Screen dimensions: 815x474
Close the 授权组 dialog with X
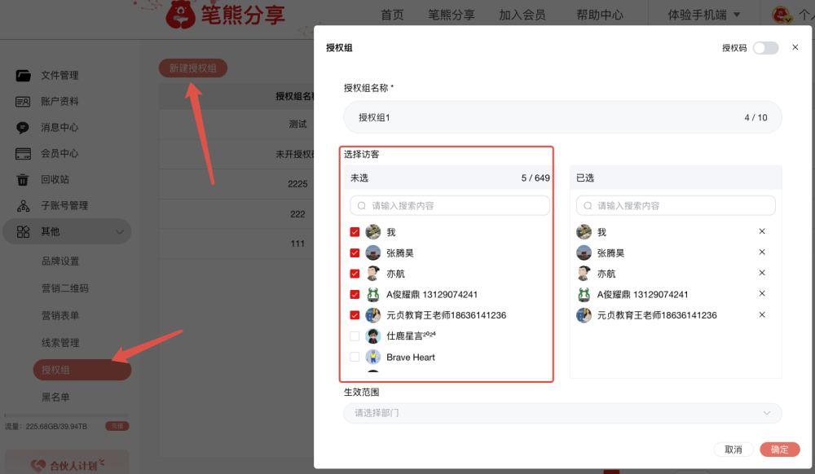795,48
